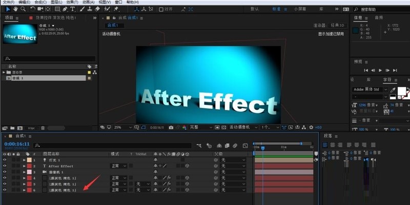Open the 效果(T) menu

(72, 2)
